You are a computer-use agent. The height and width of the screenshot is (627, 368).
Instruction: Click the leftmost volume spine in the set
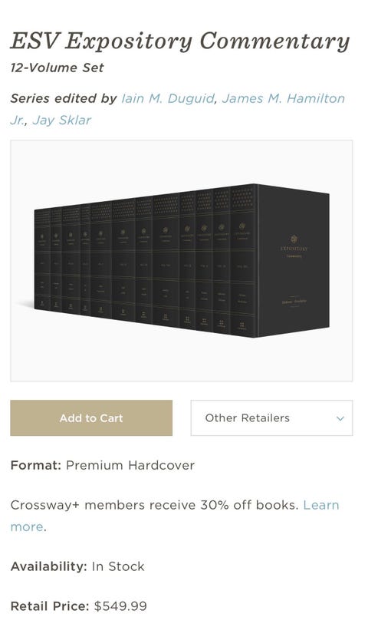click(x=42, y=259)
